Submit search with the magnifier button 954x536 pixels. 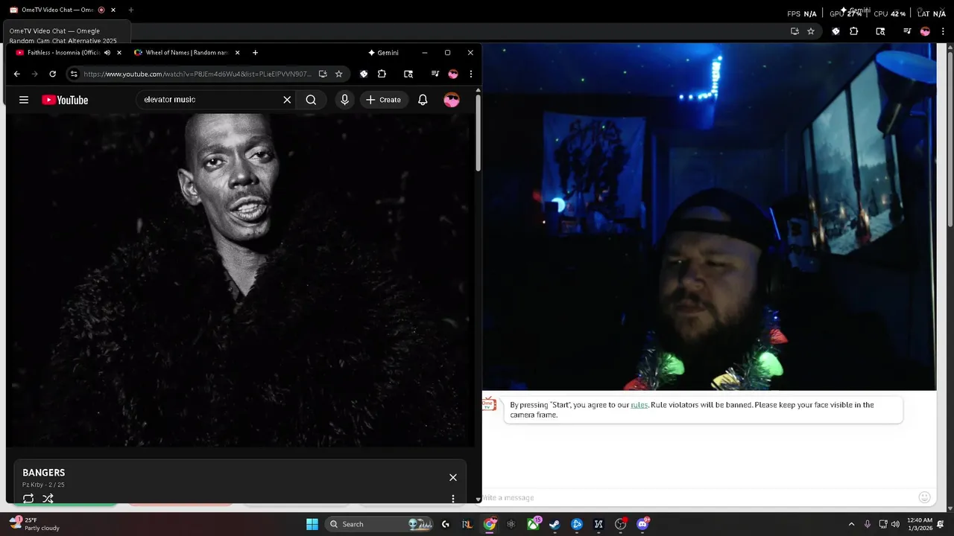coord(311,100)
